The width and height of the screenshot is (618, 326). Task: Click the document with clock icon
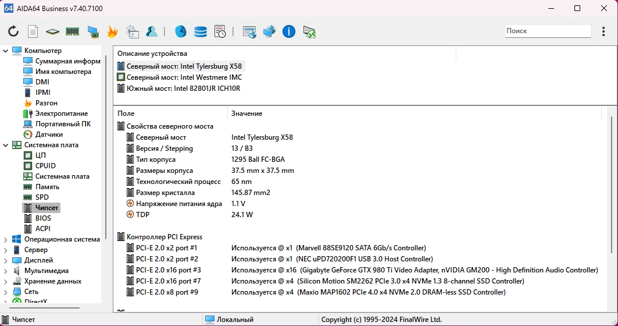pyautogui.click(x=220, y=31)
